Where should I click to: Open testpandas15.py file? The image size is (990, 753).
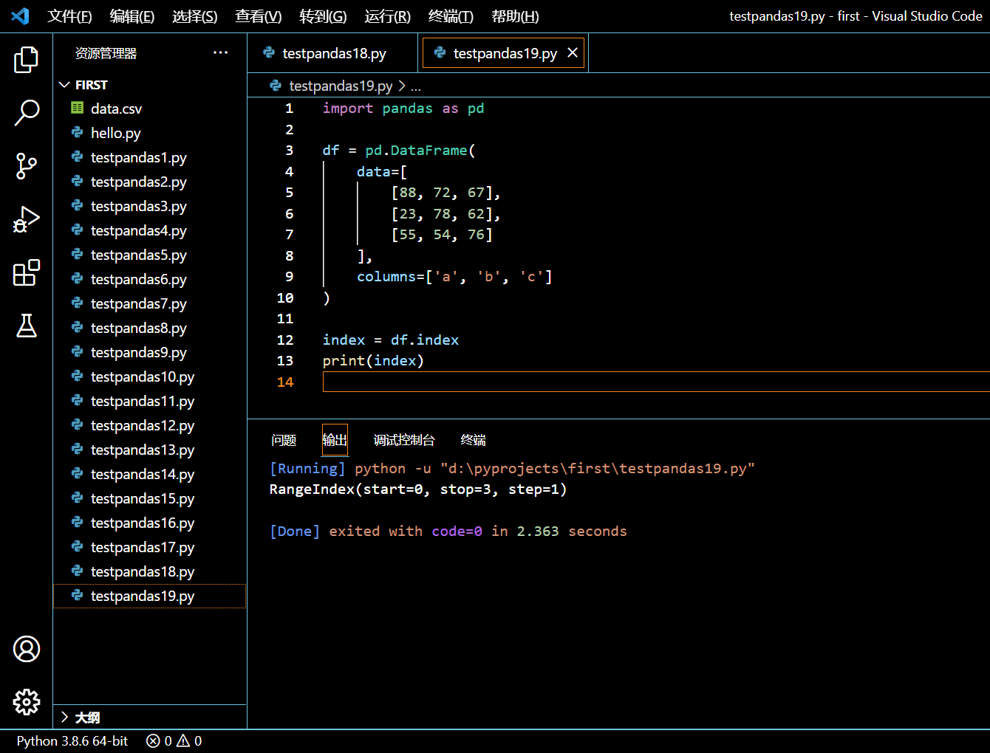click(150, 498)
